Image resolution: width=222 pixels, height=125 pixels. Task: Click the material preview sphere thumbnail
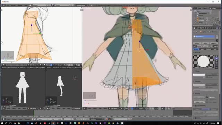point(203,61)
